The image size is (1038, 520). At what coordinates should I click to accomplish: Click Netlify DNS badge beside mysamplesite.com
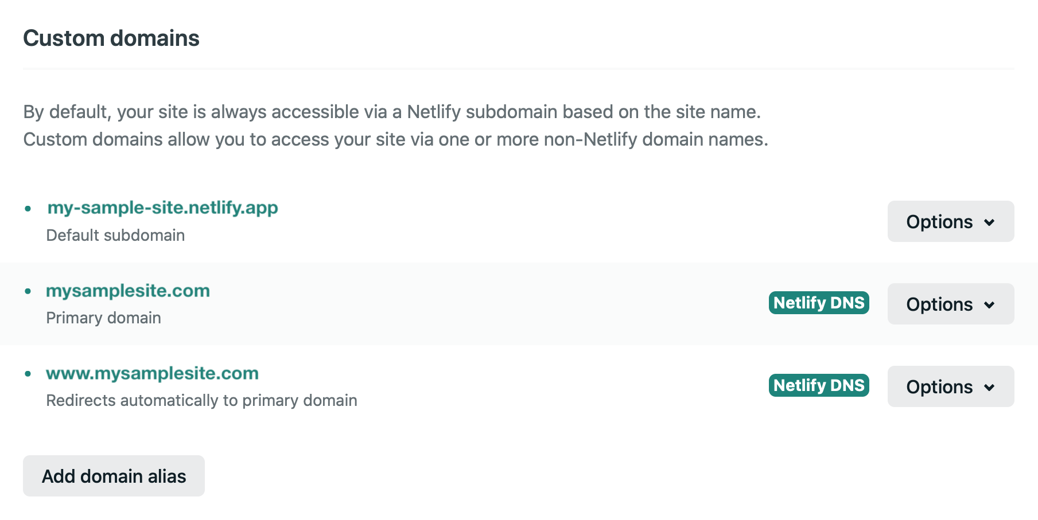tap(819, 303)
